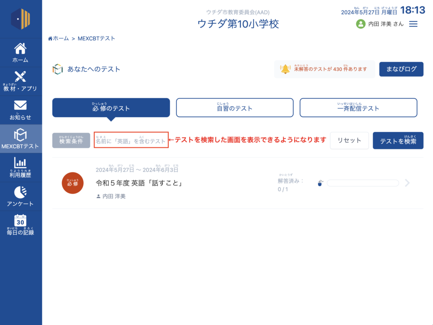Click the ホーム breadcrumb link
Screen dimensions: 433x325
(59, 38)
